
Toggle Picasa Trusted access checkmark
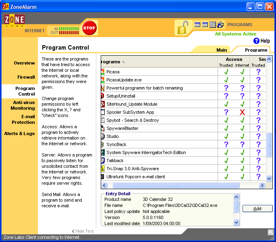(x=226, y=72)
